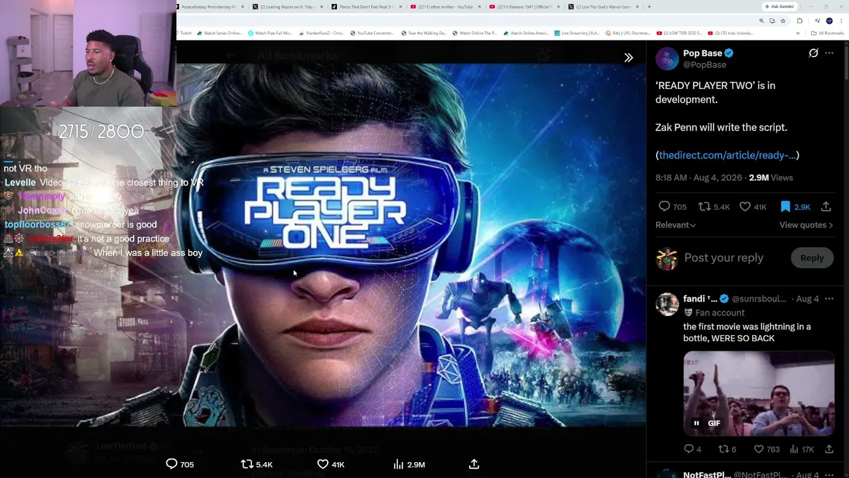Bookmark this page with the star icon

(x=783, y=21)
